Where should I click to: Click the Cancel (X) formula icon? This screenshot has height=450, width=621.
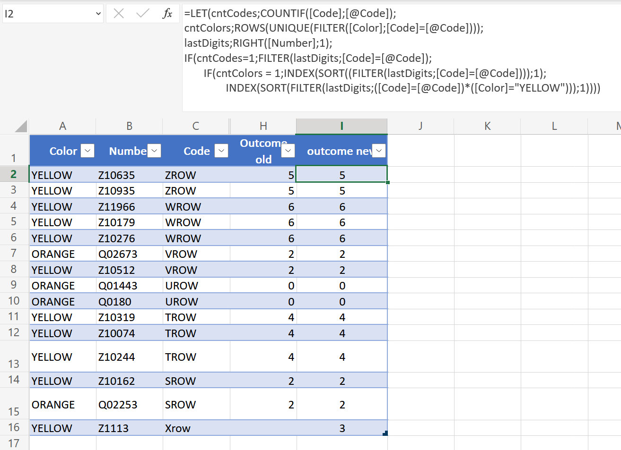[x=119, y=14]
